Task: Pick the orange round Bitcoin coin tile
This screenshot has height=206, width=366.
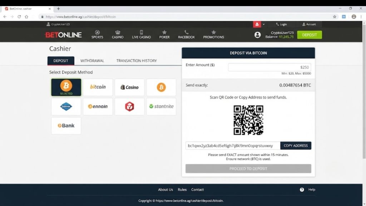Action: [x=161, y=87]
